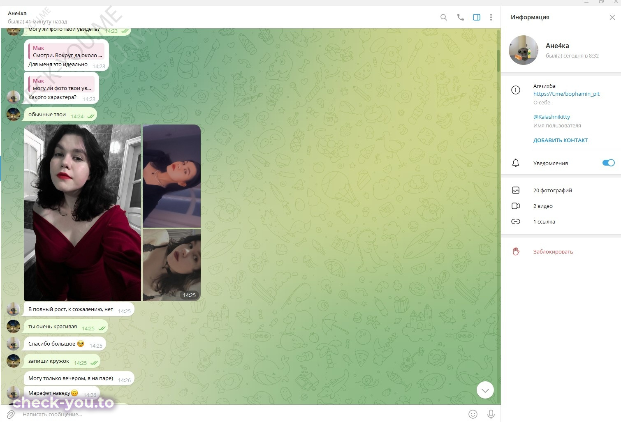Image resolution: width=621 pixels, height=422 pixels.
Task: Focus the Написать сообщение input field
Action: coord(243,414)
